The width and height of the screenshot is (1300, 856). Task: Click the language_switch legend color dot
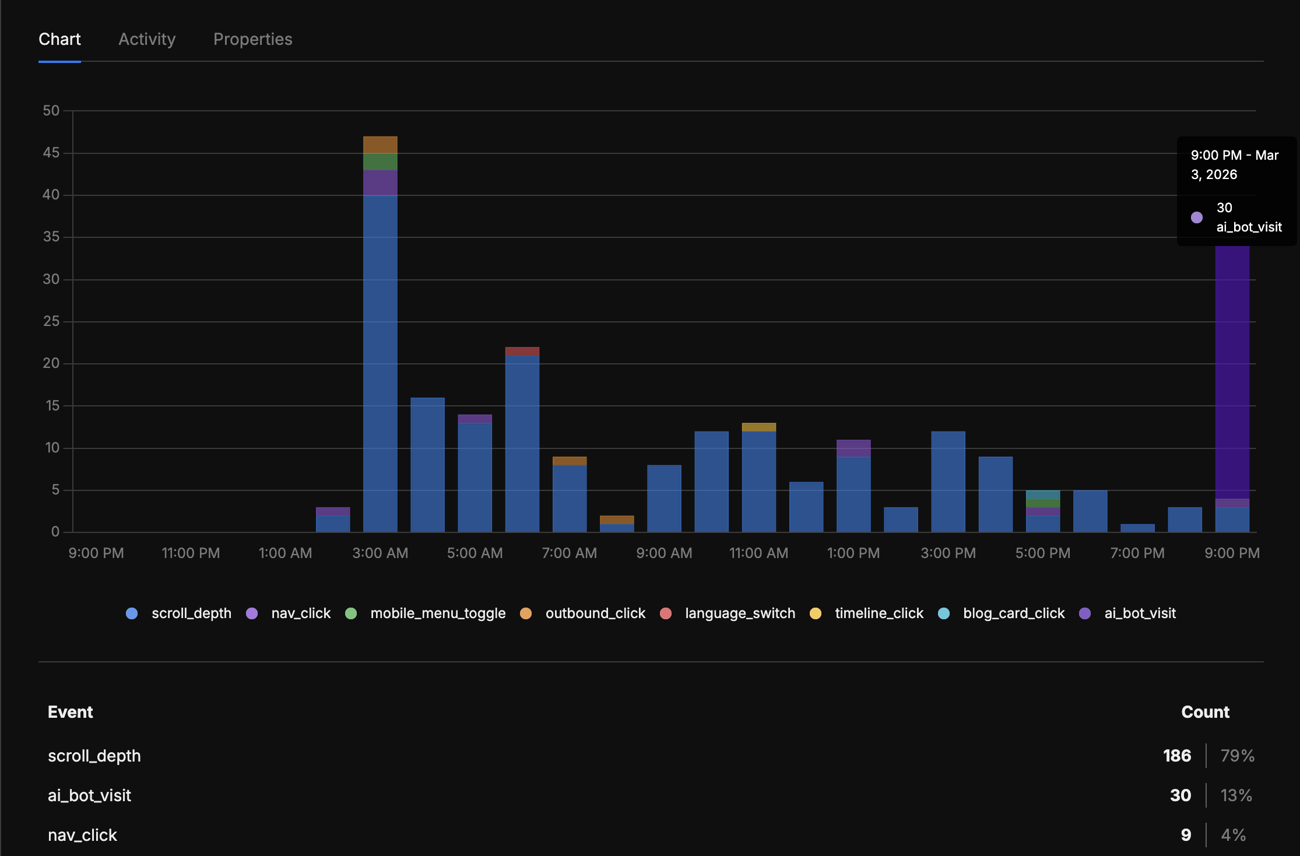pos(666,613)
